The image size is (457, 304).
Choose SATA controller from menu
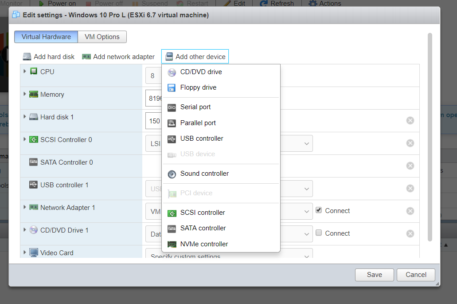[x=221, y=228]
